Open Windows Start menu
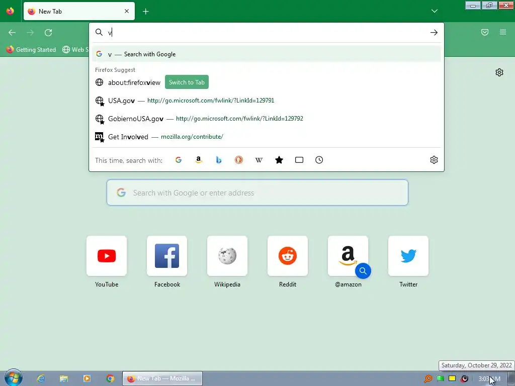Screen dimensions: 515x386 tap(13, 378)
